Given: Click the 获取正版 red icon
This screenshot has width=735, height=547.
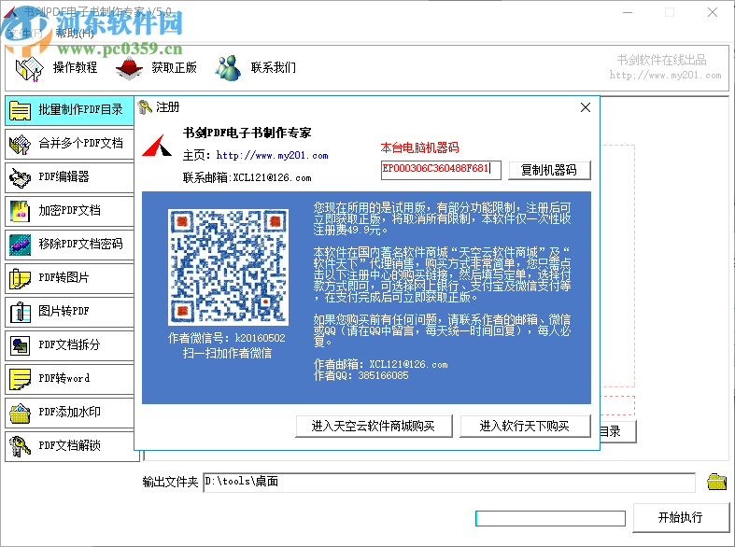Looking at the screenshot, I should 130,68.
